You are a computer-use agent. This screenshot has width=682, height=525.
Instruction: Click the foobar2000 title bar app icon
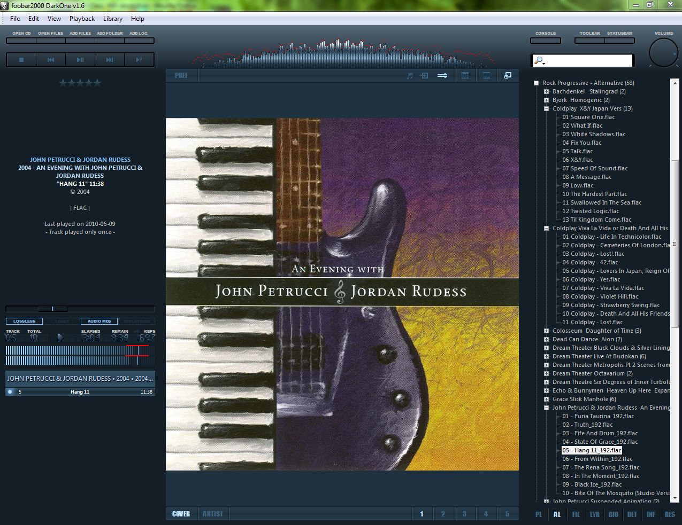tap(5, 5)
